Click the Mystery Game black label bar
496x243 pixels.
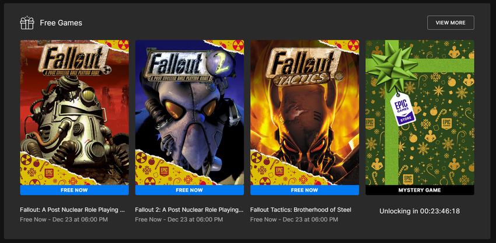click(420, 190)
